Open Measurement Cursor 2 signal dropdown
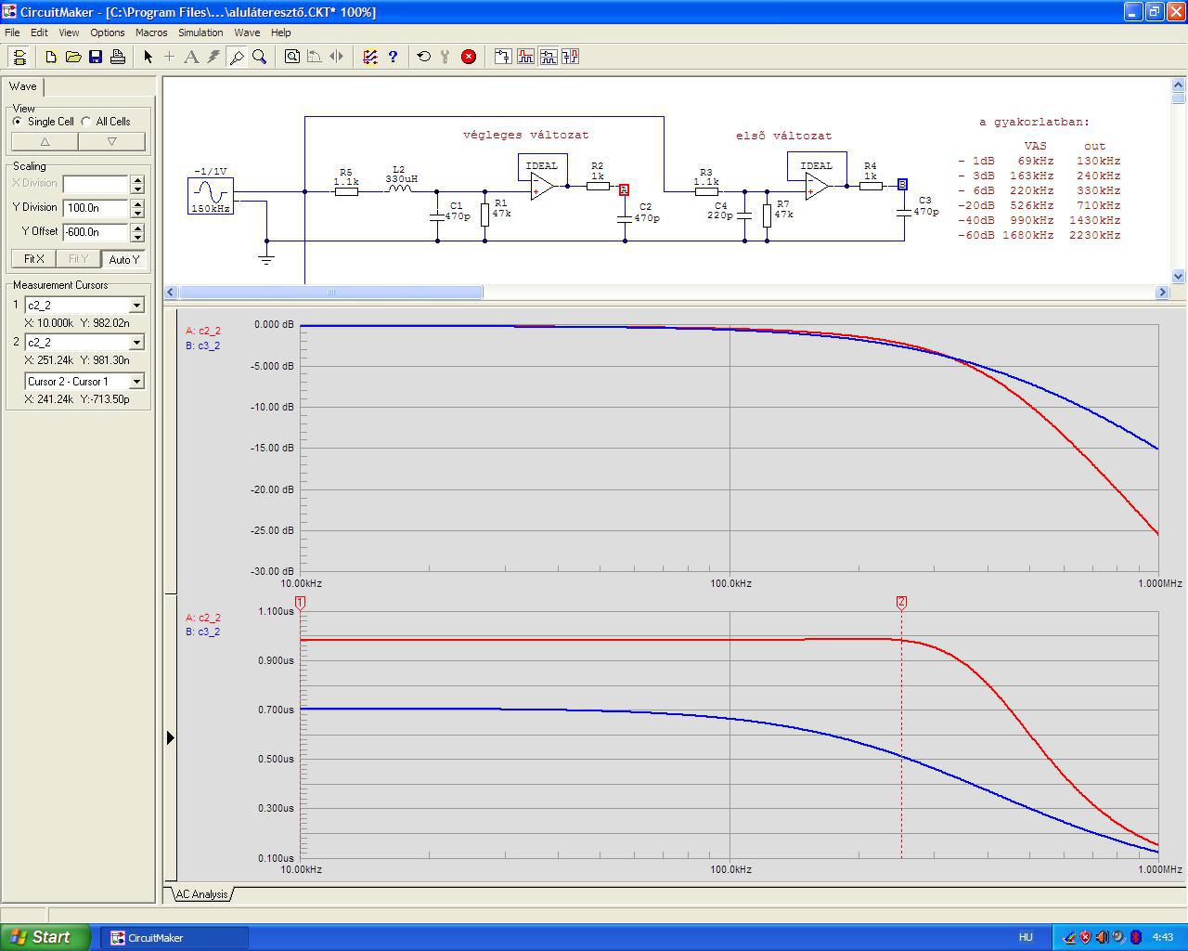1188x951 pixels. coord(136,343)
